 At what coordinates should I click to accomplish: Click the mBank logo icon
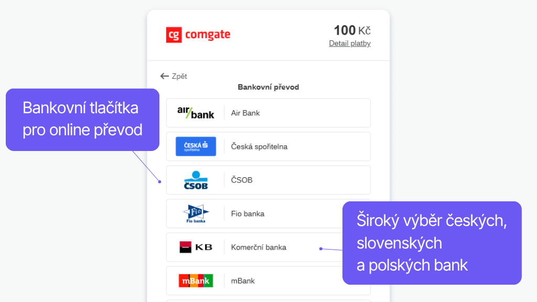tap(196, 281)
